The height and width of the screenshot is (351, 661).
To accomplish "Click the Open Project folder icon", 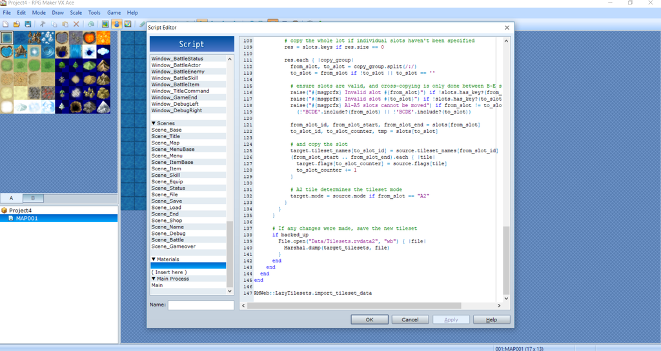I will point(16,24).
